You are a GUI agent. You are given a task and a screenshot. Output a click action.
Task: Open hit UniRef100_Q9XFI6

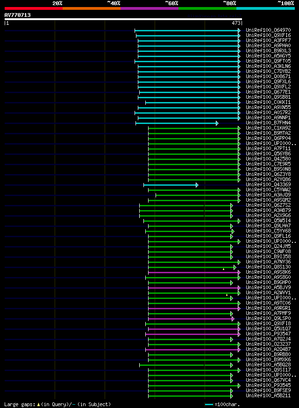coord(268,36)
